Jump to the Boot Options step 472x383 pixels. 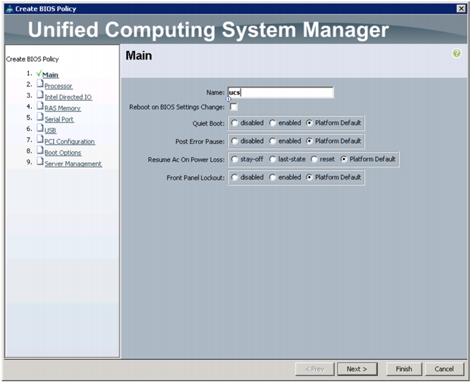click(63, 153)
